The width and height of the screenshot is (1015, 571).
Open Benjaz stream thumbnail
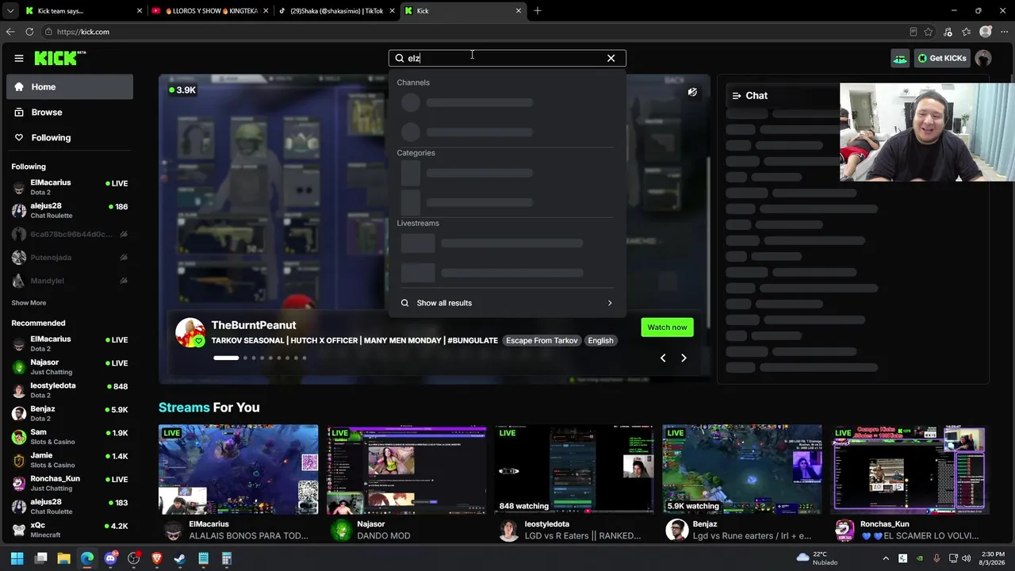click(x=743, y=469)
